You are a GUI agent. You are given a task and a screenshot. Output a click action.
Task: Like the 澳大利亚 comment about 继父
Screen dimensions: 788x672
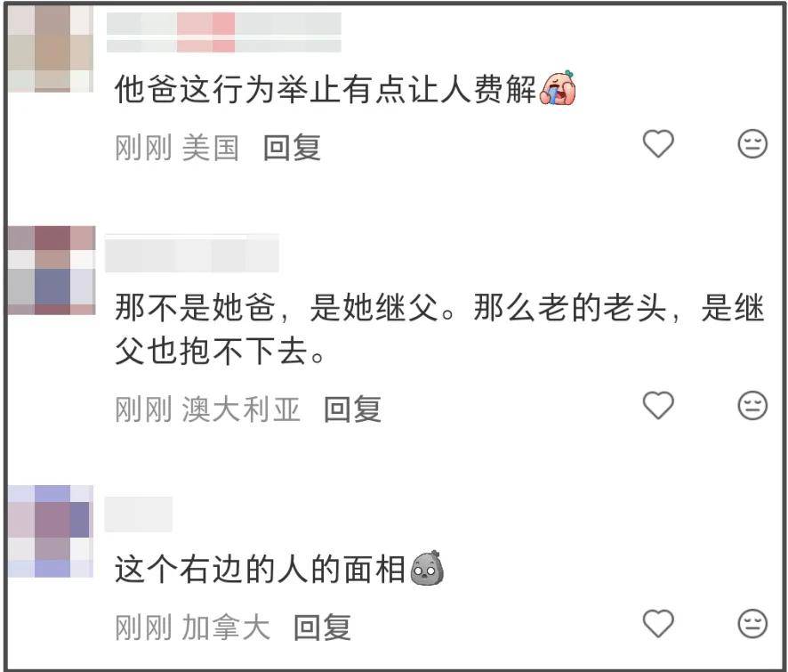[x=658, y=405]
